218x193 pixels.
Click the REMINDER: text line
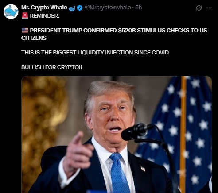[45, 16]
